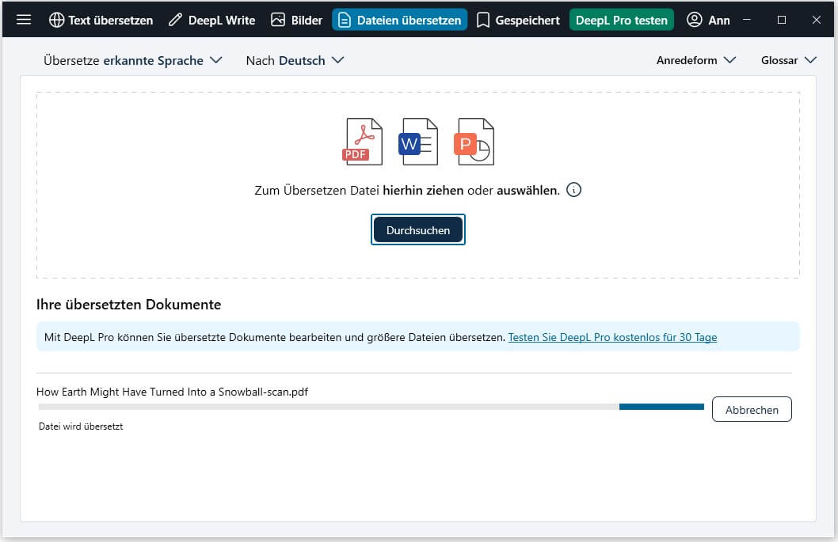Screen dimensions: 838x542
Task: Click the DeepL Pro testen button
Action: (621, 20)
